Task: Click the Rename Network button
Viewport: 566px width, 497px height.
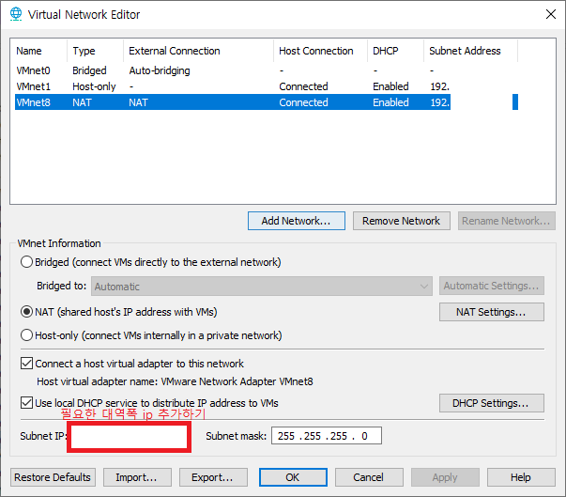Action: coord(507,221)
